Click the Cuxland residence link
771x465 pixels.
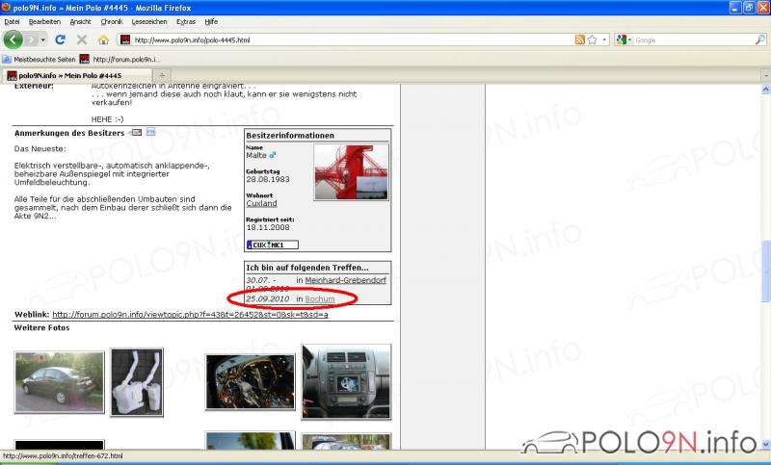tap(261, 203)
